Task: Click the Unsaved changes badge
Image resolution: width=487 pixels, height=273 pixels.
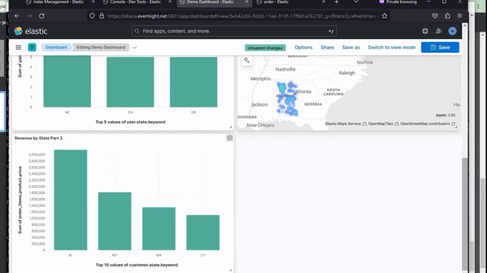Action: (x=265, y=48)
